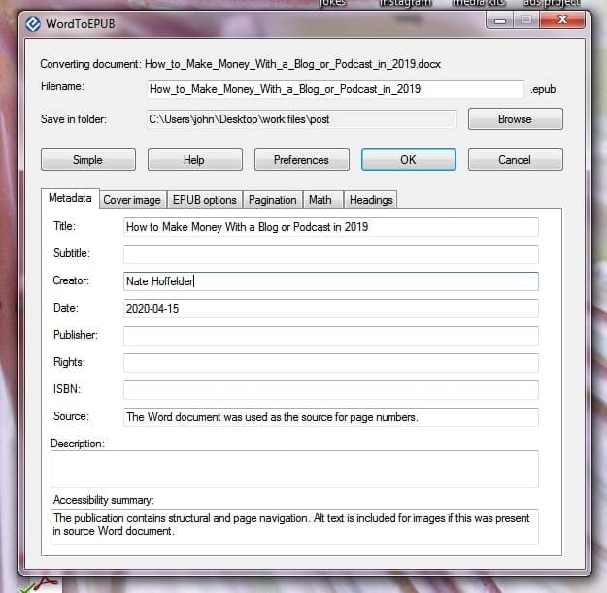Click the Accessibility summary text area

(x=294, y=527)
